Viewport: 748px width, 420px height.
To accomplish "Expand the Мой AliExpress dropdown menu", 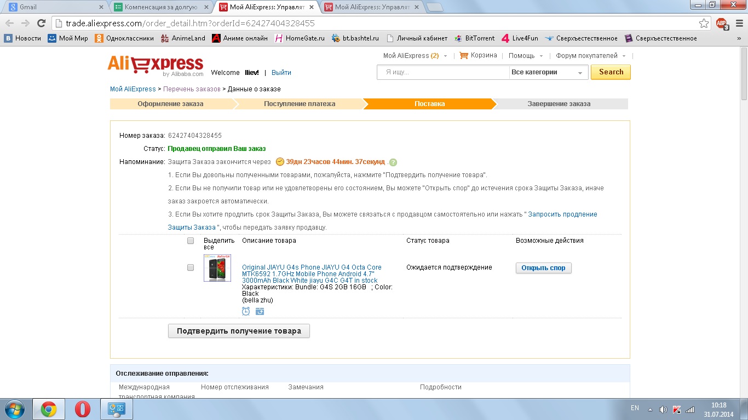I will (x=415, y=56).
